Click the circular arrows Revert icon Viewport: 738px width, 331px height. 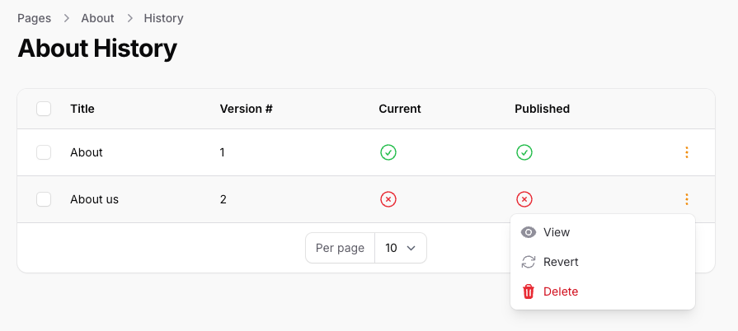(x=529, y=262)
